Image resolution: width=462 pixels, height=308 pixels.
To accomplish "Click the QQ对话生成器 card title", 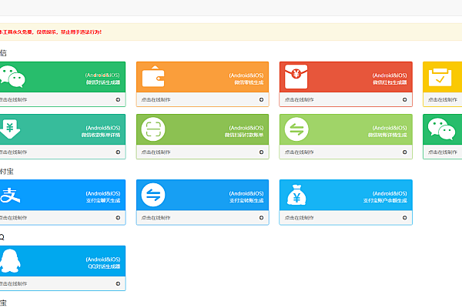I will pyautogui.click(x=103, y=266).
